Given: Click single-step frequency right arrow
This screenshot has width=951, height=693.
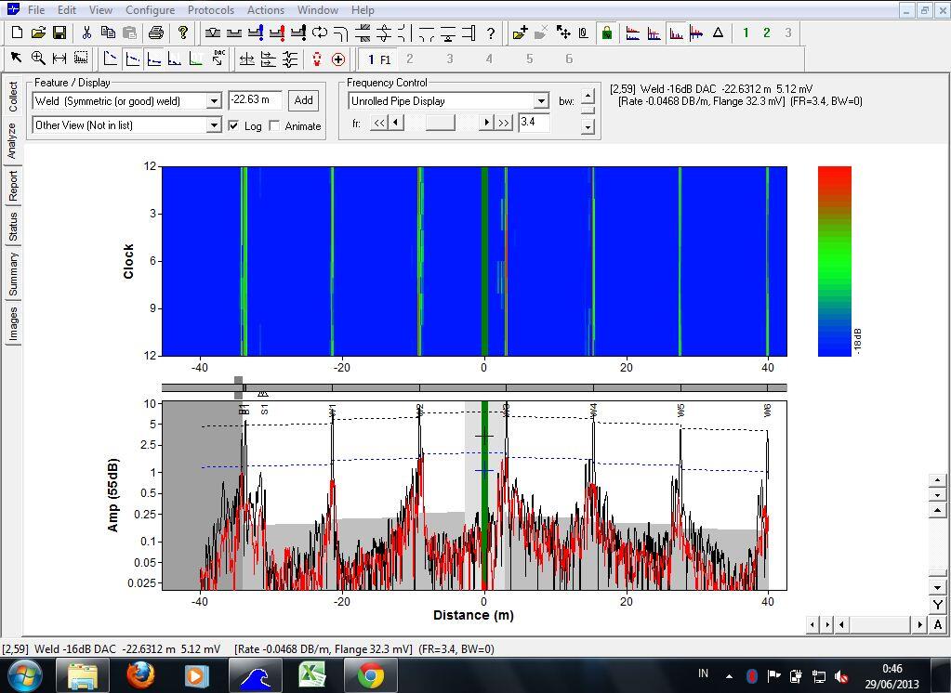Looking at the screenshot, I should coord(486,123).
